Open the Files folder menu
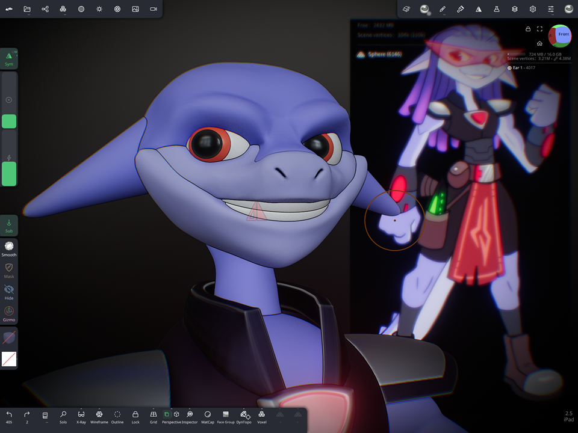Image resolution: width=578 pixels, height=433 pixels. click(27, 9)
